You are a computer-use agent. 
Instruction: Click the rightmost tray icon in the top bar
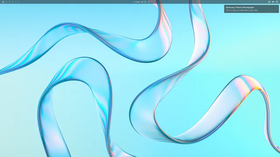coord(277,2)
